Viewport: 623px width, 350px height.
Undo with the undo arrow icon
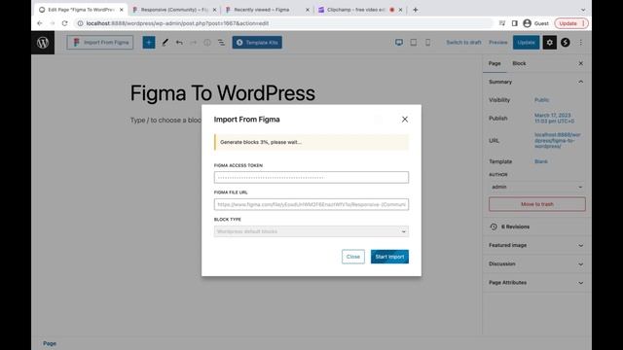tap(179, 43)
